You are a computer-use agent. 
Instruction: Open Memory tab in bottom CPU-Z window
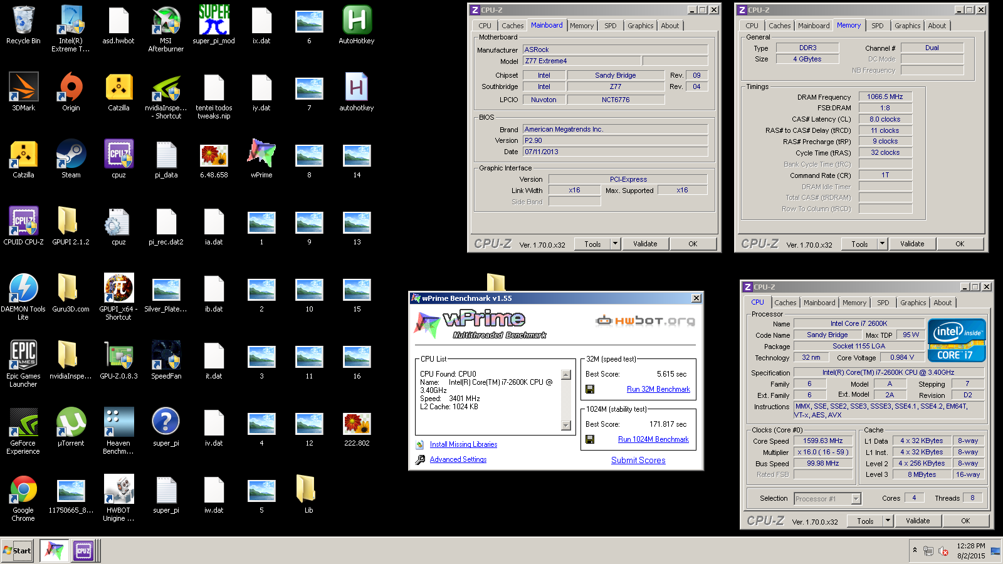(854, 303)
